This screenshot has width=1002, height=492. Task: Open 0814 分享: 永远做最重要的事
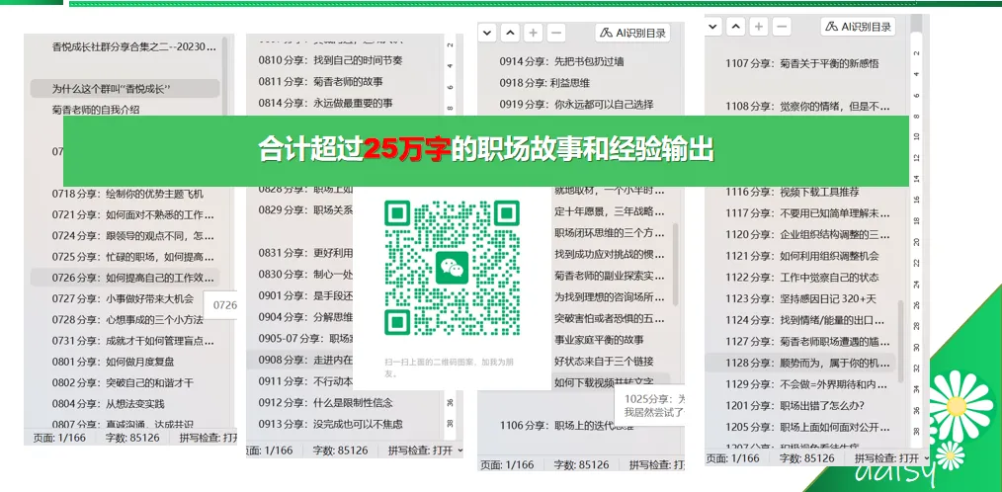coord(325,102)
